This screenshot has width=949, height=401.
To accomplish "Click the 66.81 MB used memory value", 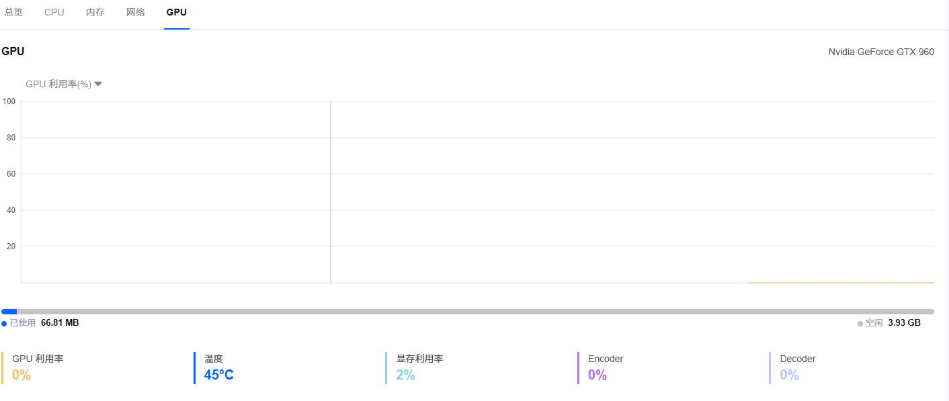I will click(60, 323).
